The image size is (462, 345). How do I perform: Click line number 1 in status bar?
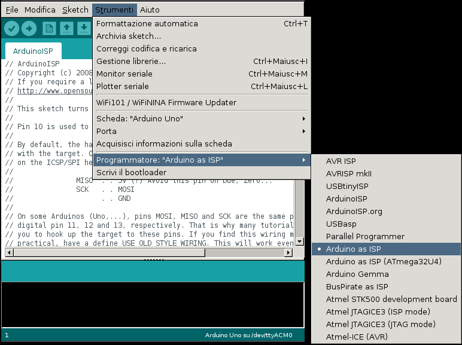coord(7,335)
